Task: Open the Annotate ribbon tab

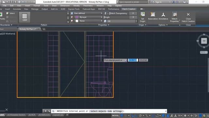Action: (17, 9)
